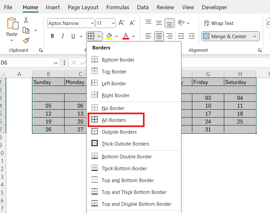Choose Top Border option
The width and height of the screenshot is (270, 213).
pyautogui.click(x=134, y=72)
